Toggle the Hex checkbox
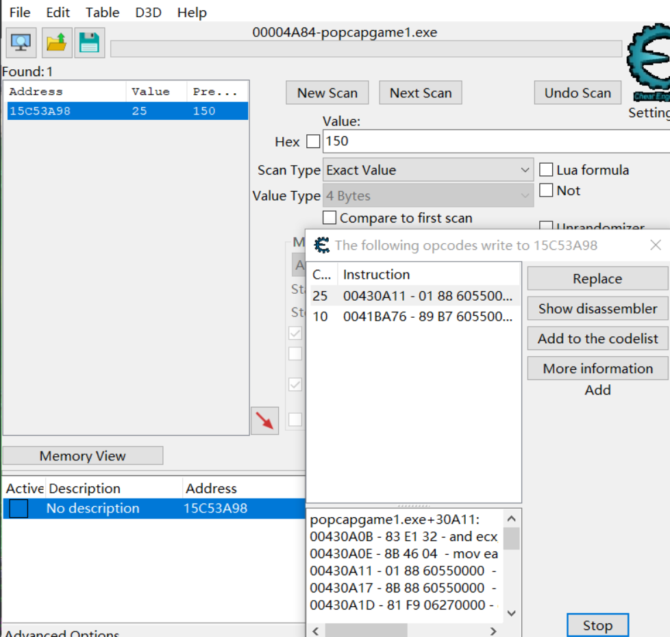This screenshot has width=670, height=637. 313,141
